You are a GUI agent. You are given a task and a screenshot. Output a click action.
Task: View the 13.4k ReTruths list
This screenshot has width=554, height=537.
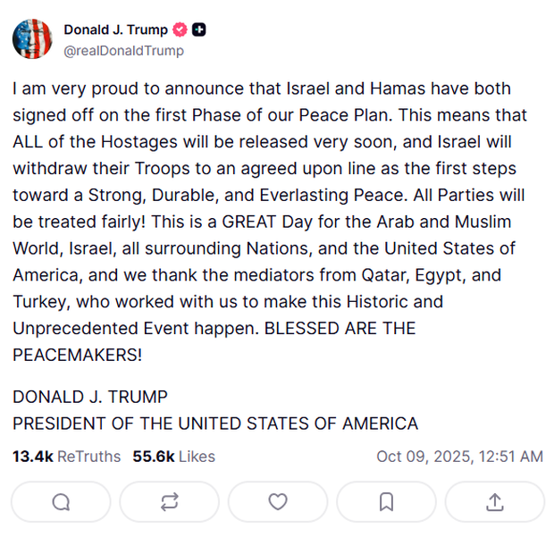66,457
